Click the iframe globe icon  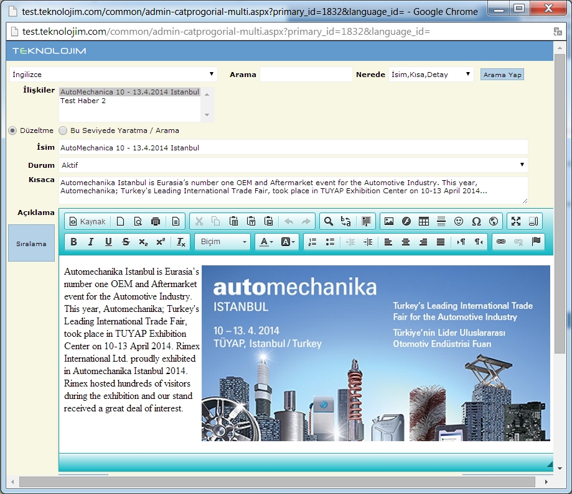tap(494, 221)
